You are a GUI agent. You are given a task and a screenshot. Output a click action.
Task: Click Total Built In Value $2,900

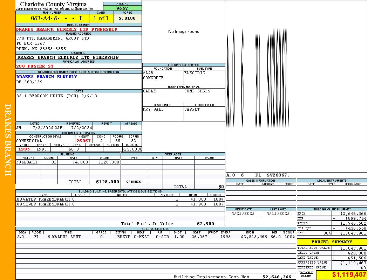point(168,224)
